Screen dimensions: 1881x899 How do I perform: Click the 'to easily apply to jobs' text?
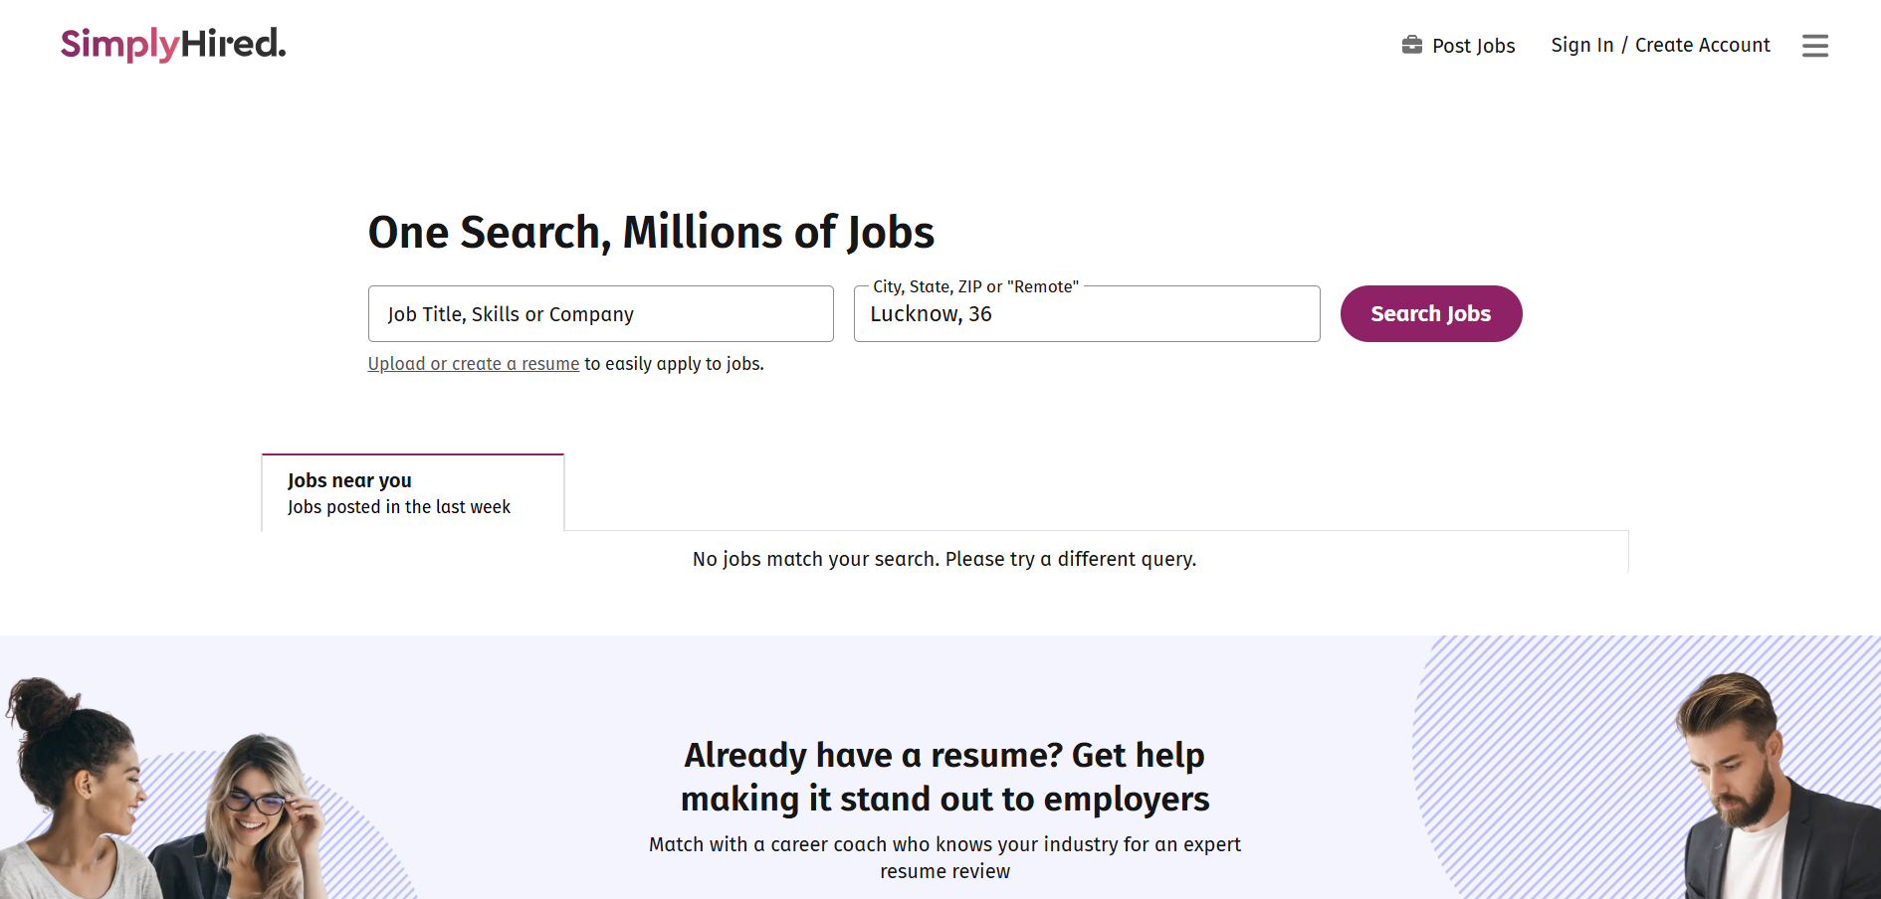click(x=674, y=364)
